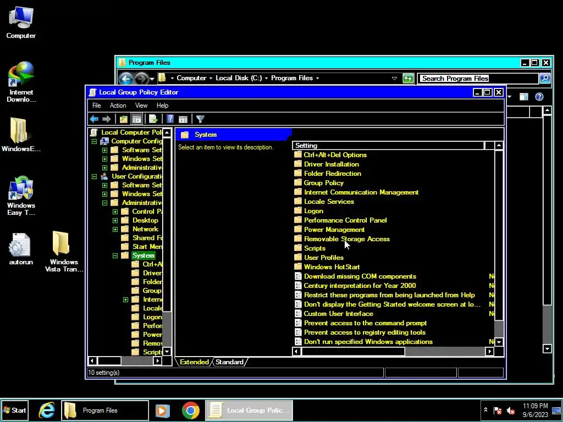Image resolution: width=563 pixels, height=422 pixels.
Task: Toggle Show/Hide Console Tree toolbar icon
Action: 136,119
